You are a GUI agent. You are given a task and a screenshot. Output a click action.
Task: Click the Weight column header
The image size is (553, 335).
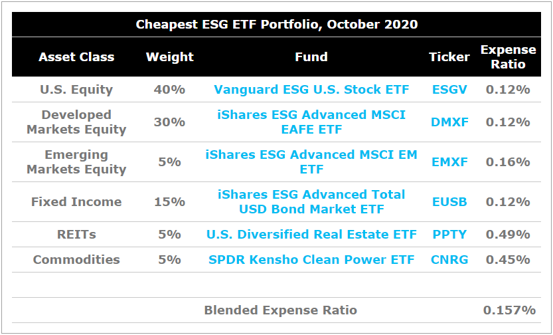(x=170, y=57)
